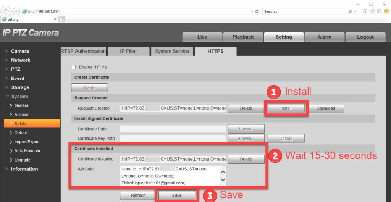Viewport: 391px width, 202px height.
Task: Refresh the page using address bar icon
Action: pyautogui.click(x=257, y=11)
